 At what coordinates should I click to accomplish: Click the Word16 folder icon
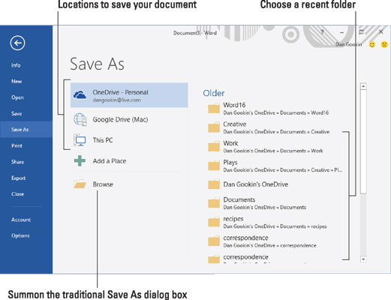214,109
